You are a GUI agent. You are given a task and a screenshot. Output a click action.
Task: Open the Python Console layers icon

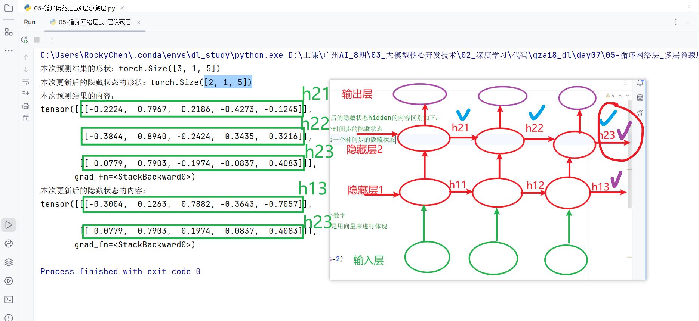pos(9,262)
